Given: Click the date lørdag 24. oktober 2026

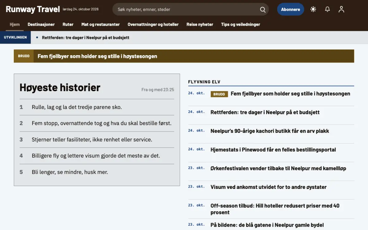Looking at the screenshot, I should click(81, 9).
